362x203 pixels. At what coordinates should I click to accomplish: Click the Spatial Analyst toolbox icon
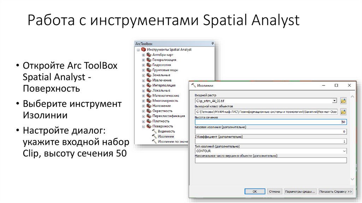[x=144, y=50]
